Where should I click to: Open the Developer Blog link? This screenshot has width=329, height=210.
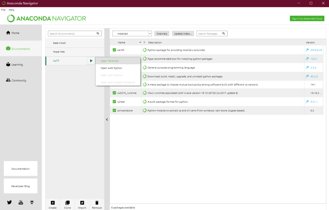pos(21,186)
